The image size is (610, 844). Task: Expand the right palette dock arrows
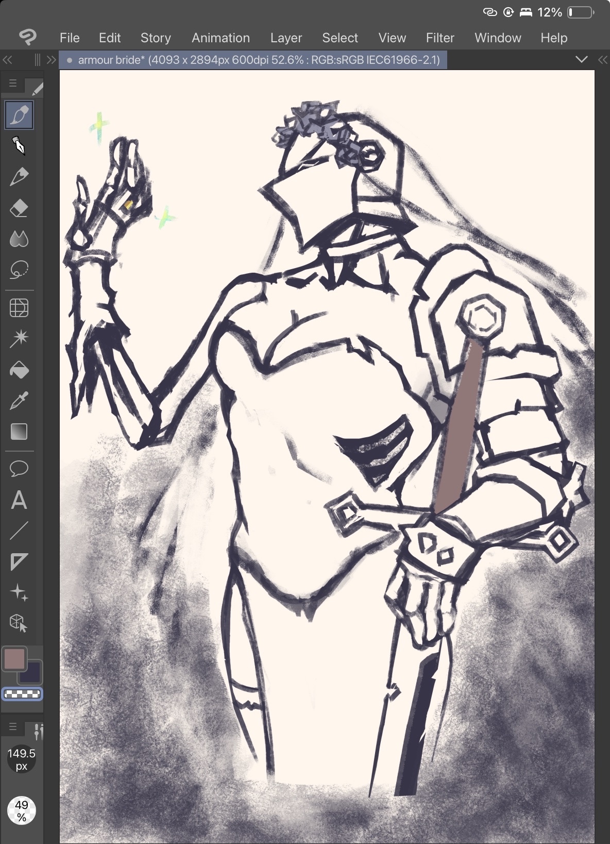pyautogui.click(x=603, y=60)
